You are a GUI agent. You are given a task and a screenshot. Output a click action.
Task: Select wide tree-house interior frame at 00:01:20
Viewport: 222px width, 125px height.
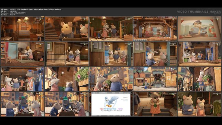(155, 29)
